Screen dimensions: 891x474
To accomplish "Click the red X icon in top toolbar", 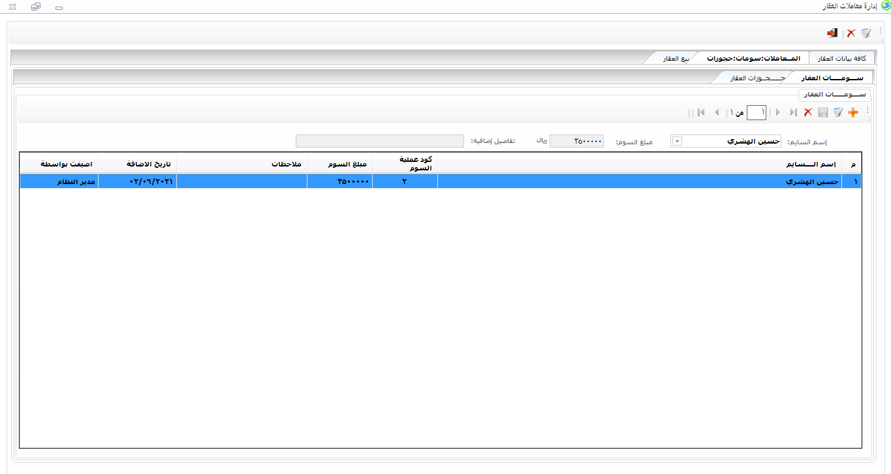I will pos(851,33).
